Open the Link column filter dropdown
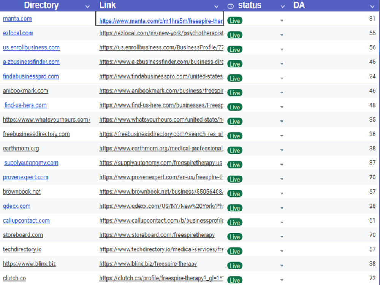This screenshot has width=380, height=285. [217, 7]
